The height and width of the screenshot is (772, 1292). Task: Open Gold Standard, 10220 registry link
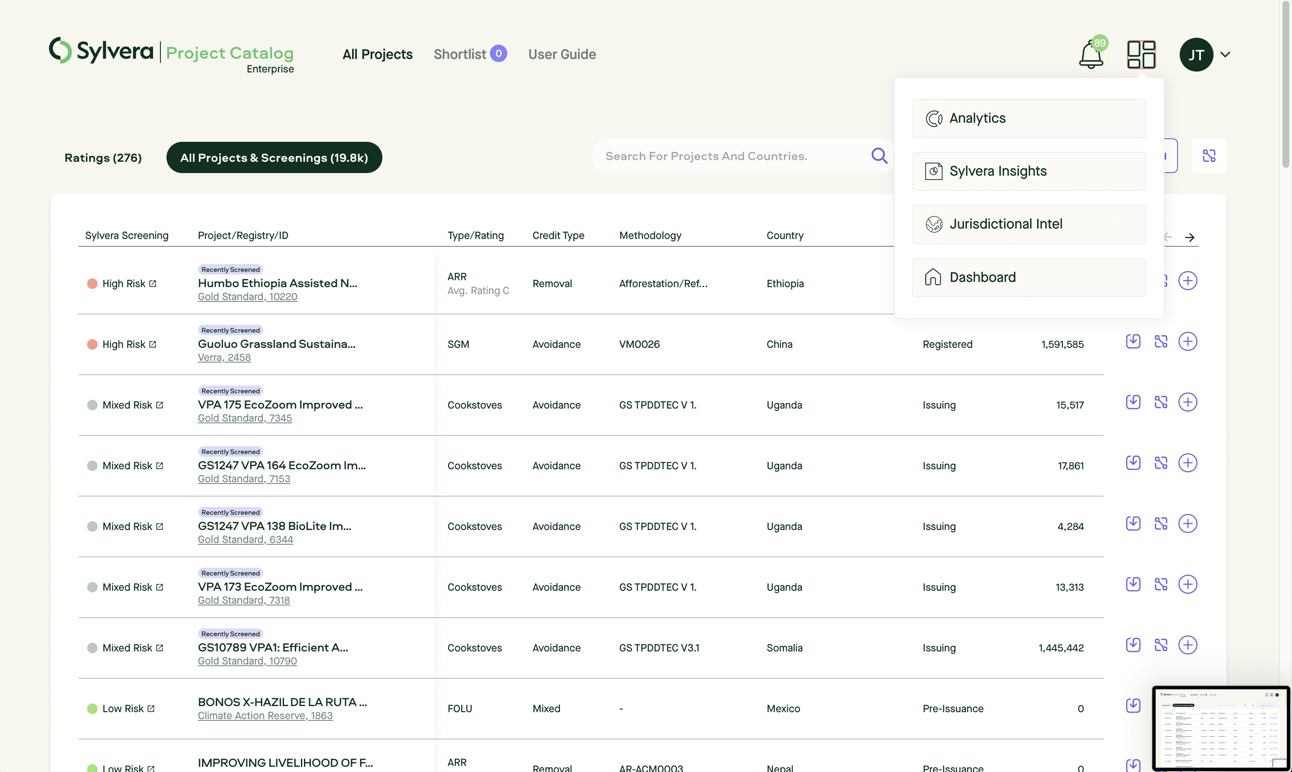coord(248,297)
